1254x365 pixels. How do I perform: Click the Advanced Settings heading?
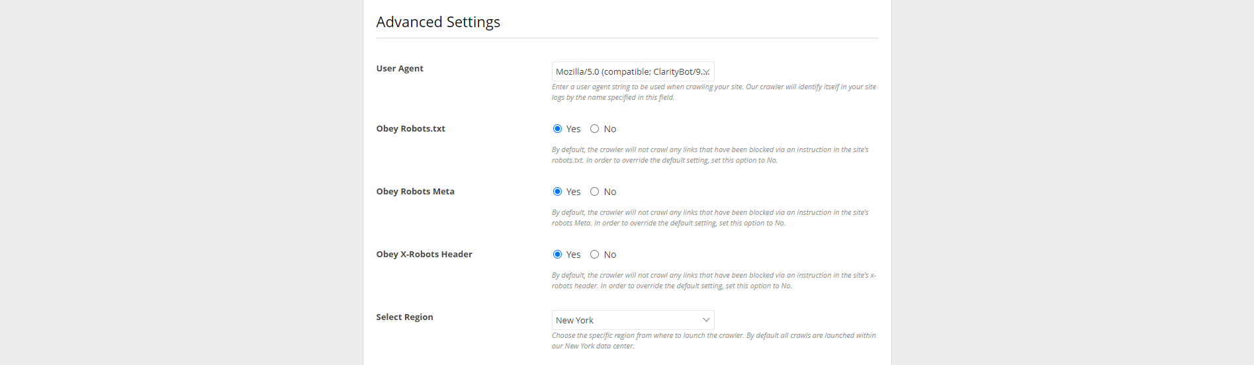(x=438, y=22)
